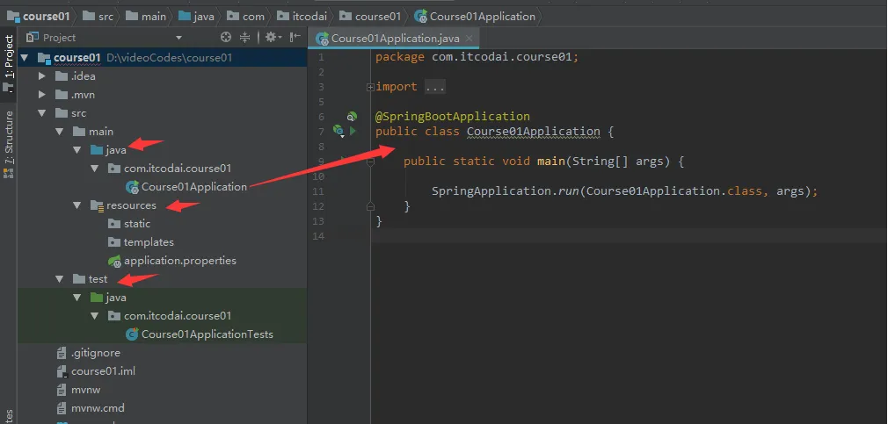
Task: Click the Course01Application breadcrumb
Action: [475, 17]
